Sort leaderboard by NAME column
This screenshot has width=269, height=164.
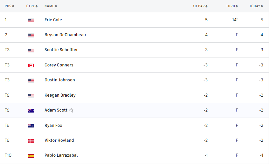(x=51, y=6)
